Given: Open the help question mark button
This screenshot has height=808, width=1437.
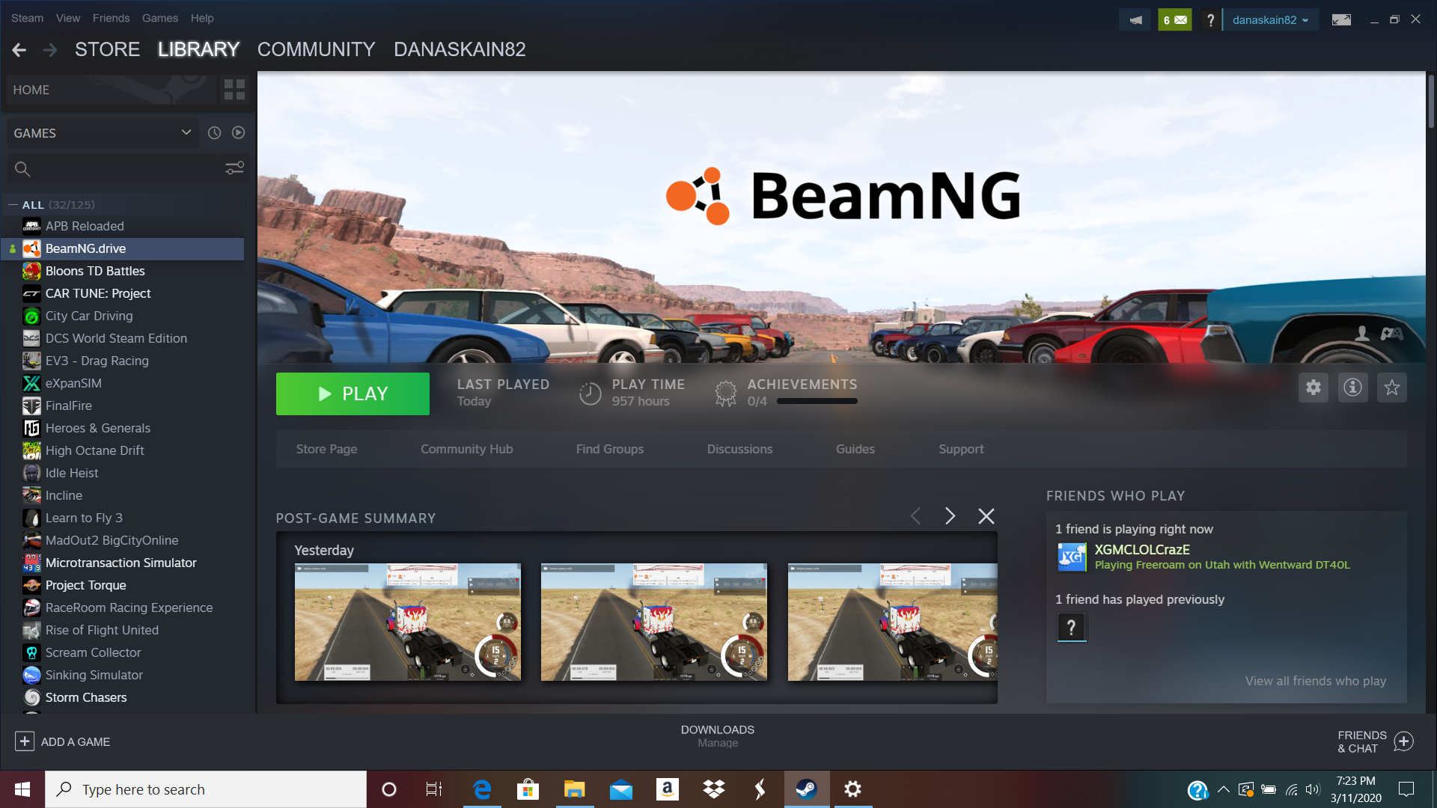Looking at the screenshot, I should 1210,20.
